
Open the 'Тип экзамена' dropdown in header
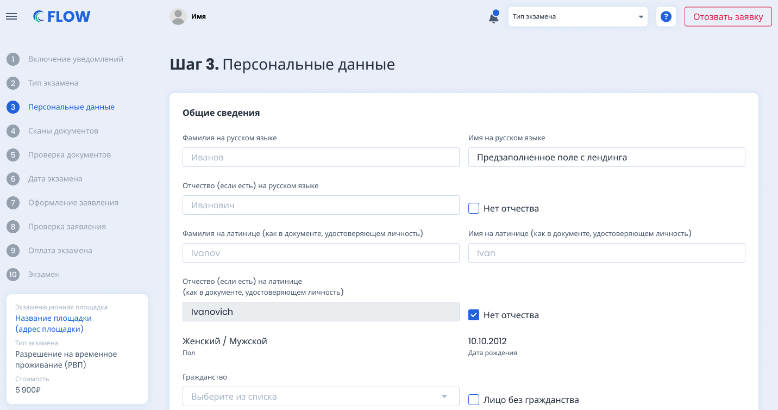[578, 16]
